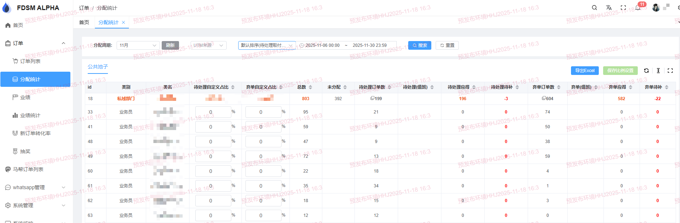Open the UTM来源 dropdown
The height and width of the screenshot is (223, 680).
208,45
